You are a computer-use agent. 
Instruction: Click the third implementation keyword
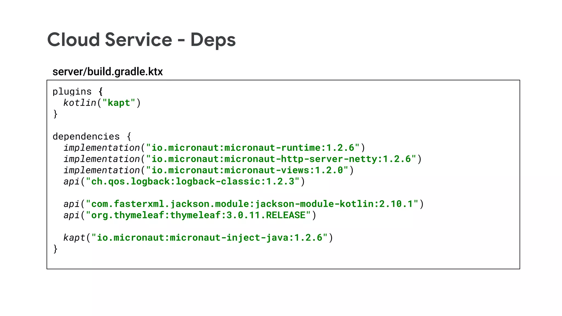[x=102, y=170]
